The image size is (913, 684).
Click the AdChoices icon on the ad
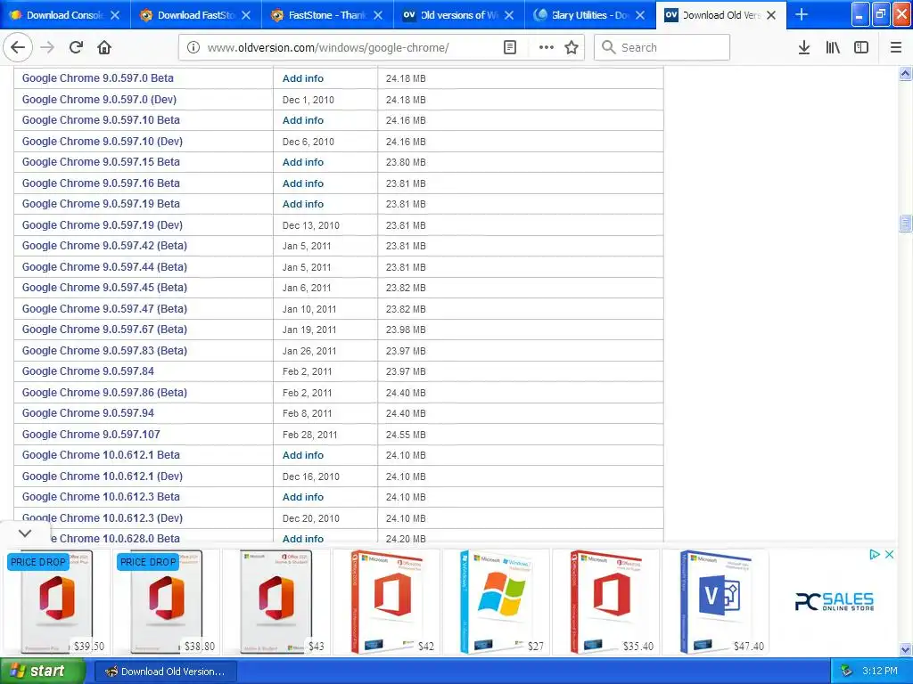click(x=874, y=554)
